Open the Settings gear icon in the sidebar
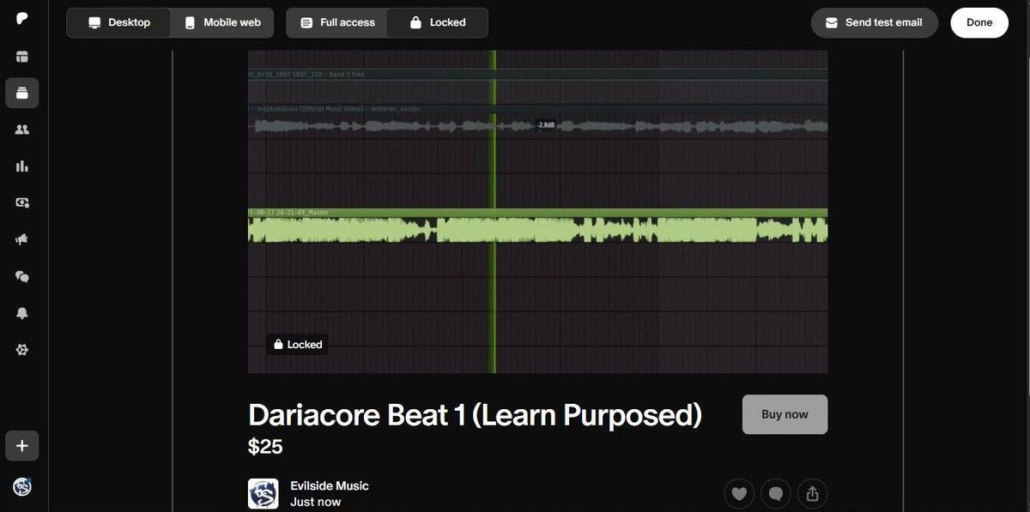This screenshot has height=512, width=1030. coord(22,350)
